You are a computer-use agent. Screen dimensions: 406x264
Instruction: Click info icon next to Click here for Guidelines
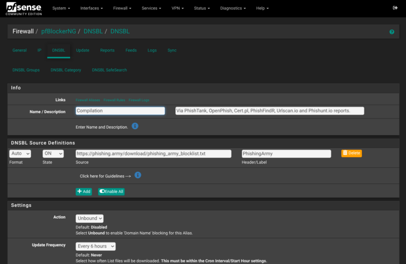[138, 175]
